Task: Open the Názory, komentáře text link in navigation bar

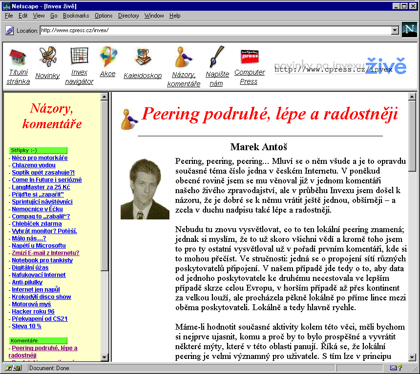Action: [184, 79]
